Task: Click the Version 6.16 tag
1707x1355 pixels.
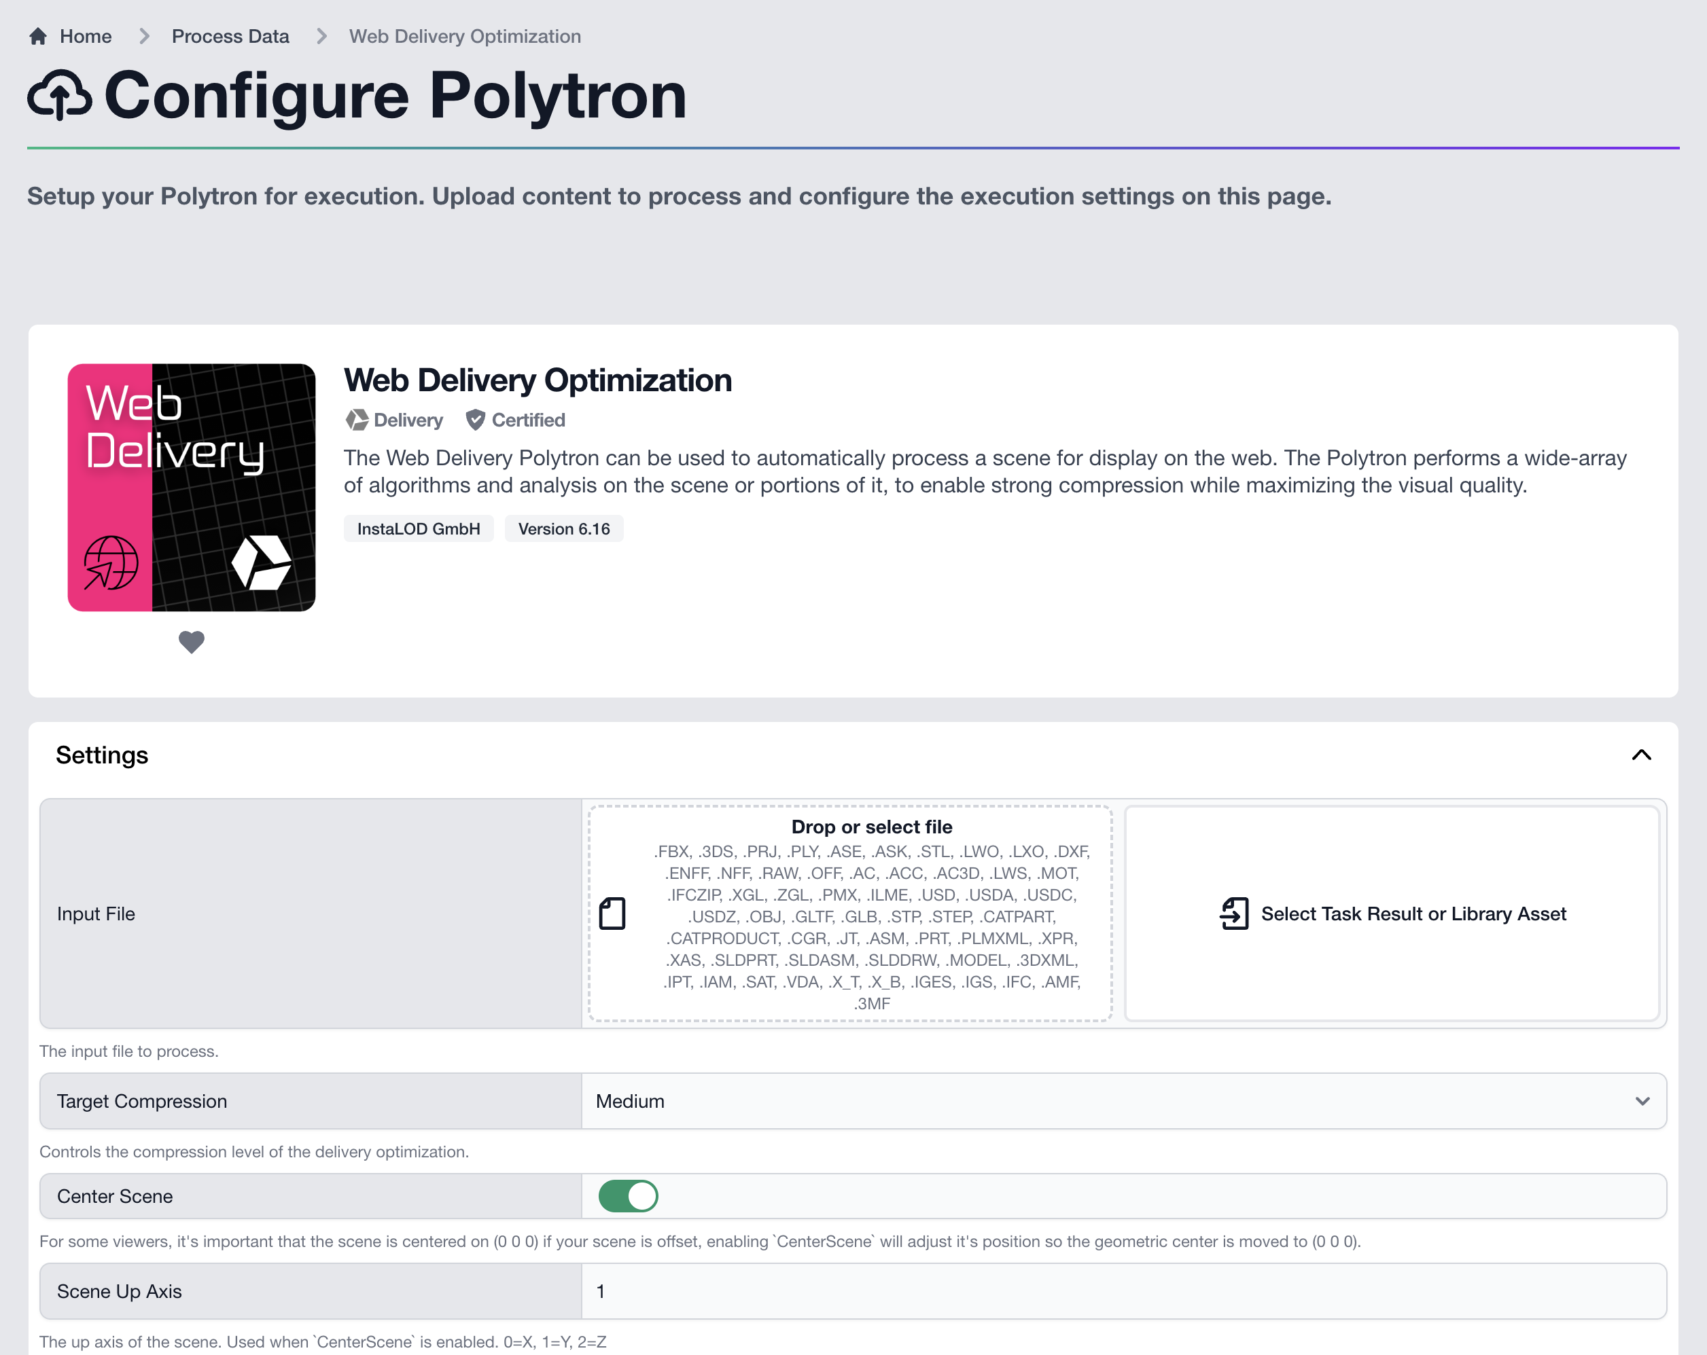Action: coord(564,528)
